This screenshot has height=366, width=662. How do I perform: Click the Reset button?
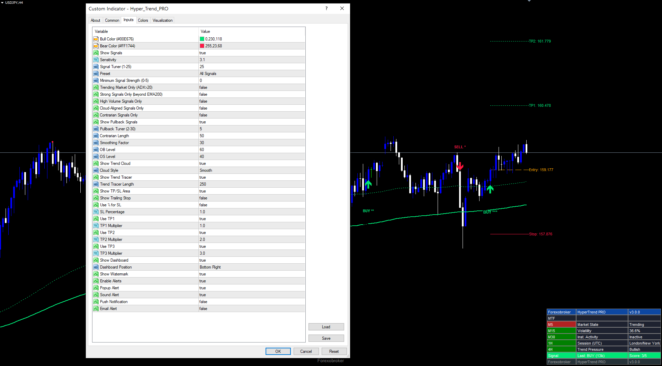click(334, 351)
